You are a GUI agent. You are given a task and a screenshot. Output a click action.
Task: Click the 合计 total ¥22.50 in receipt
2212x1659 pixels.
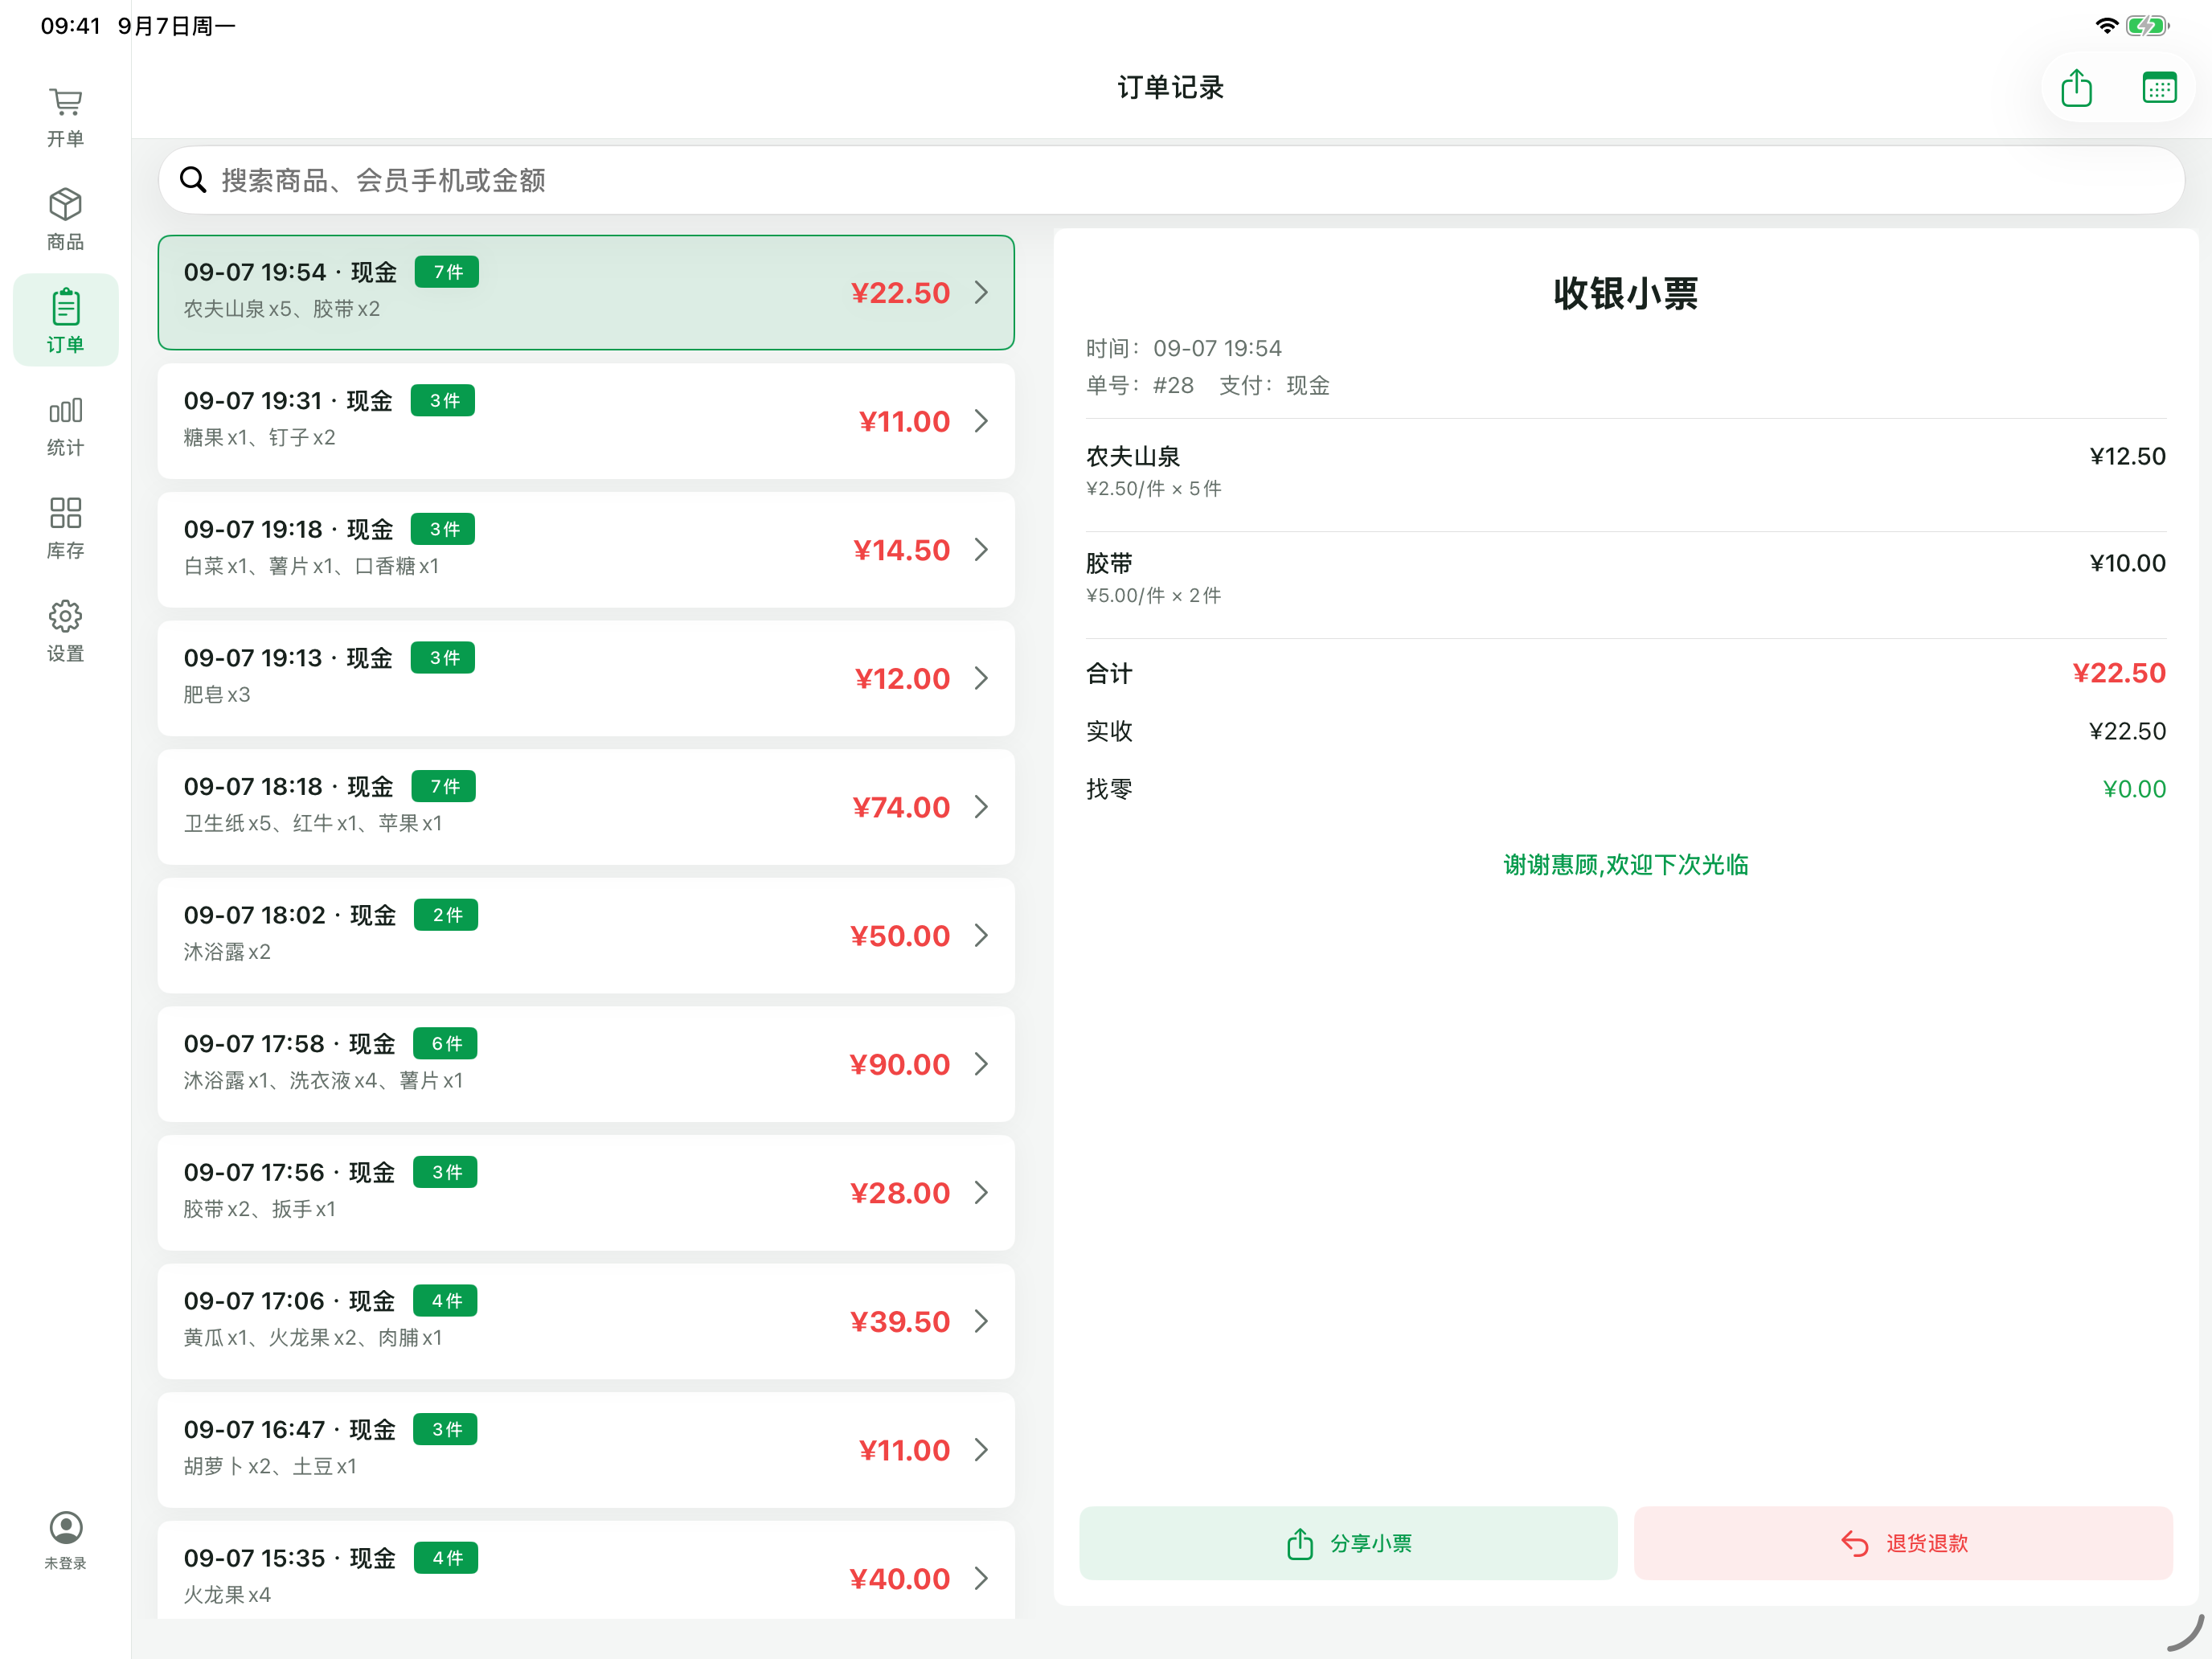(2119, 673)
